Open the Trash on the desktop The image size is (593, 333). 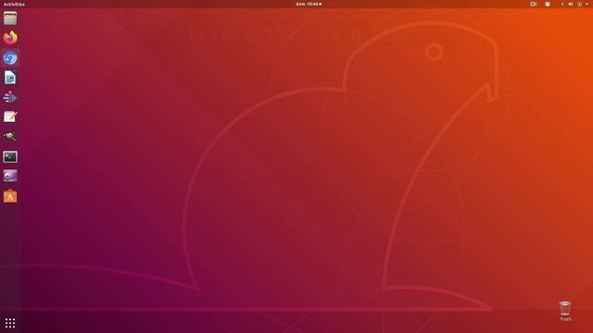click(x=565, y=311)
